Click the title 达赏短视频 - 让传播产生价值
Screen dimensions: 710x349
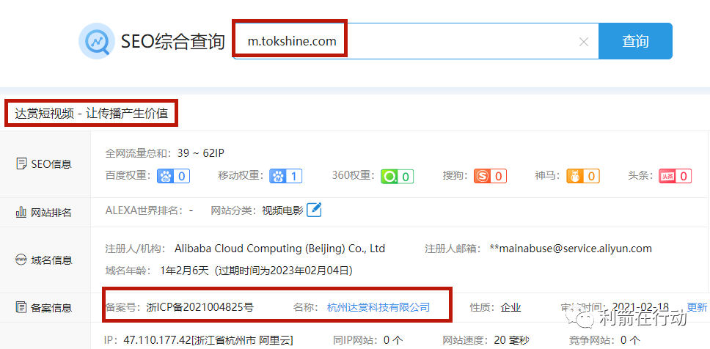[92, 113]
